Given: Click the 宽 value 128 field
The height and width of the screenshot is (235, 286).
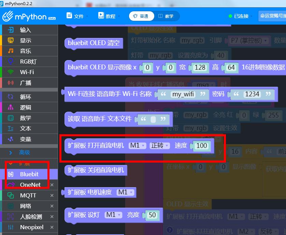Looking at the screenshot, I should (x=200, y=68).
